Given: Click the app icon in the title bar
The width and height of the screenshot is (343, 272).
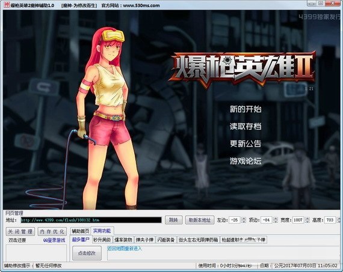Looking at the screenshot, I should tap(7, 5).
